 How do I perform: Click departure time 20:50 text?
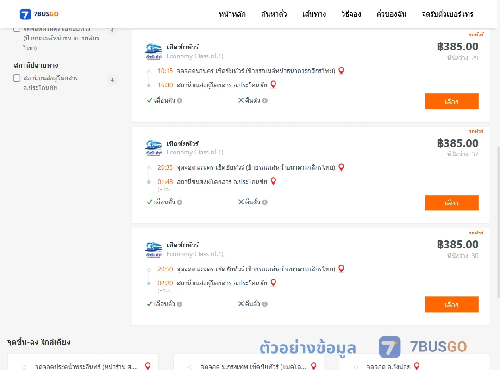point(165,269)
